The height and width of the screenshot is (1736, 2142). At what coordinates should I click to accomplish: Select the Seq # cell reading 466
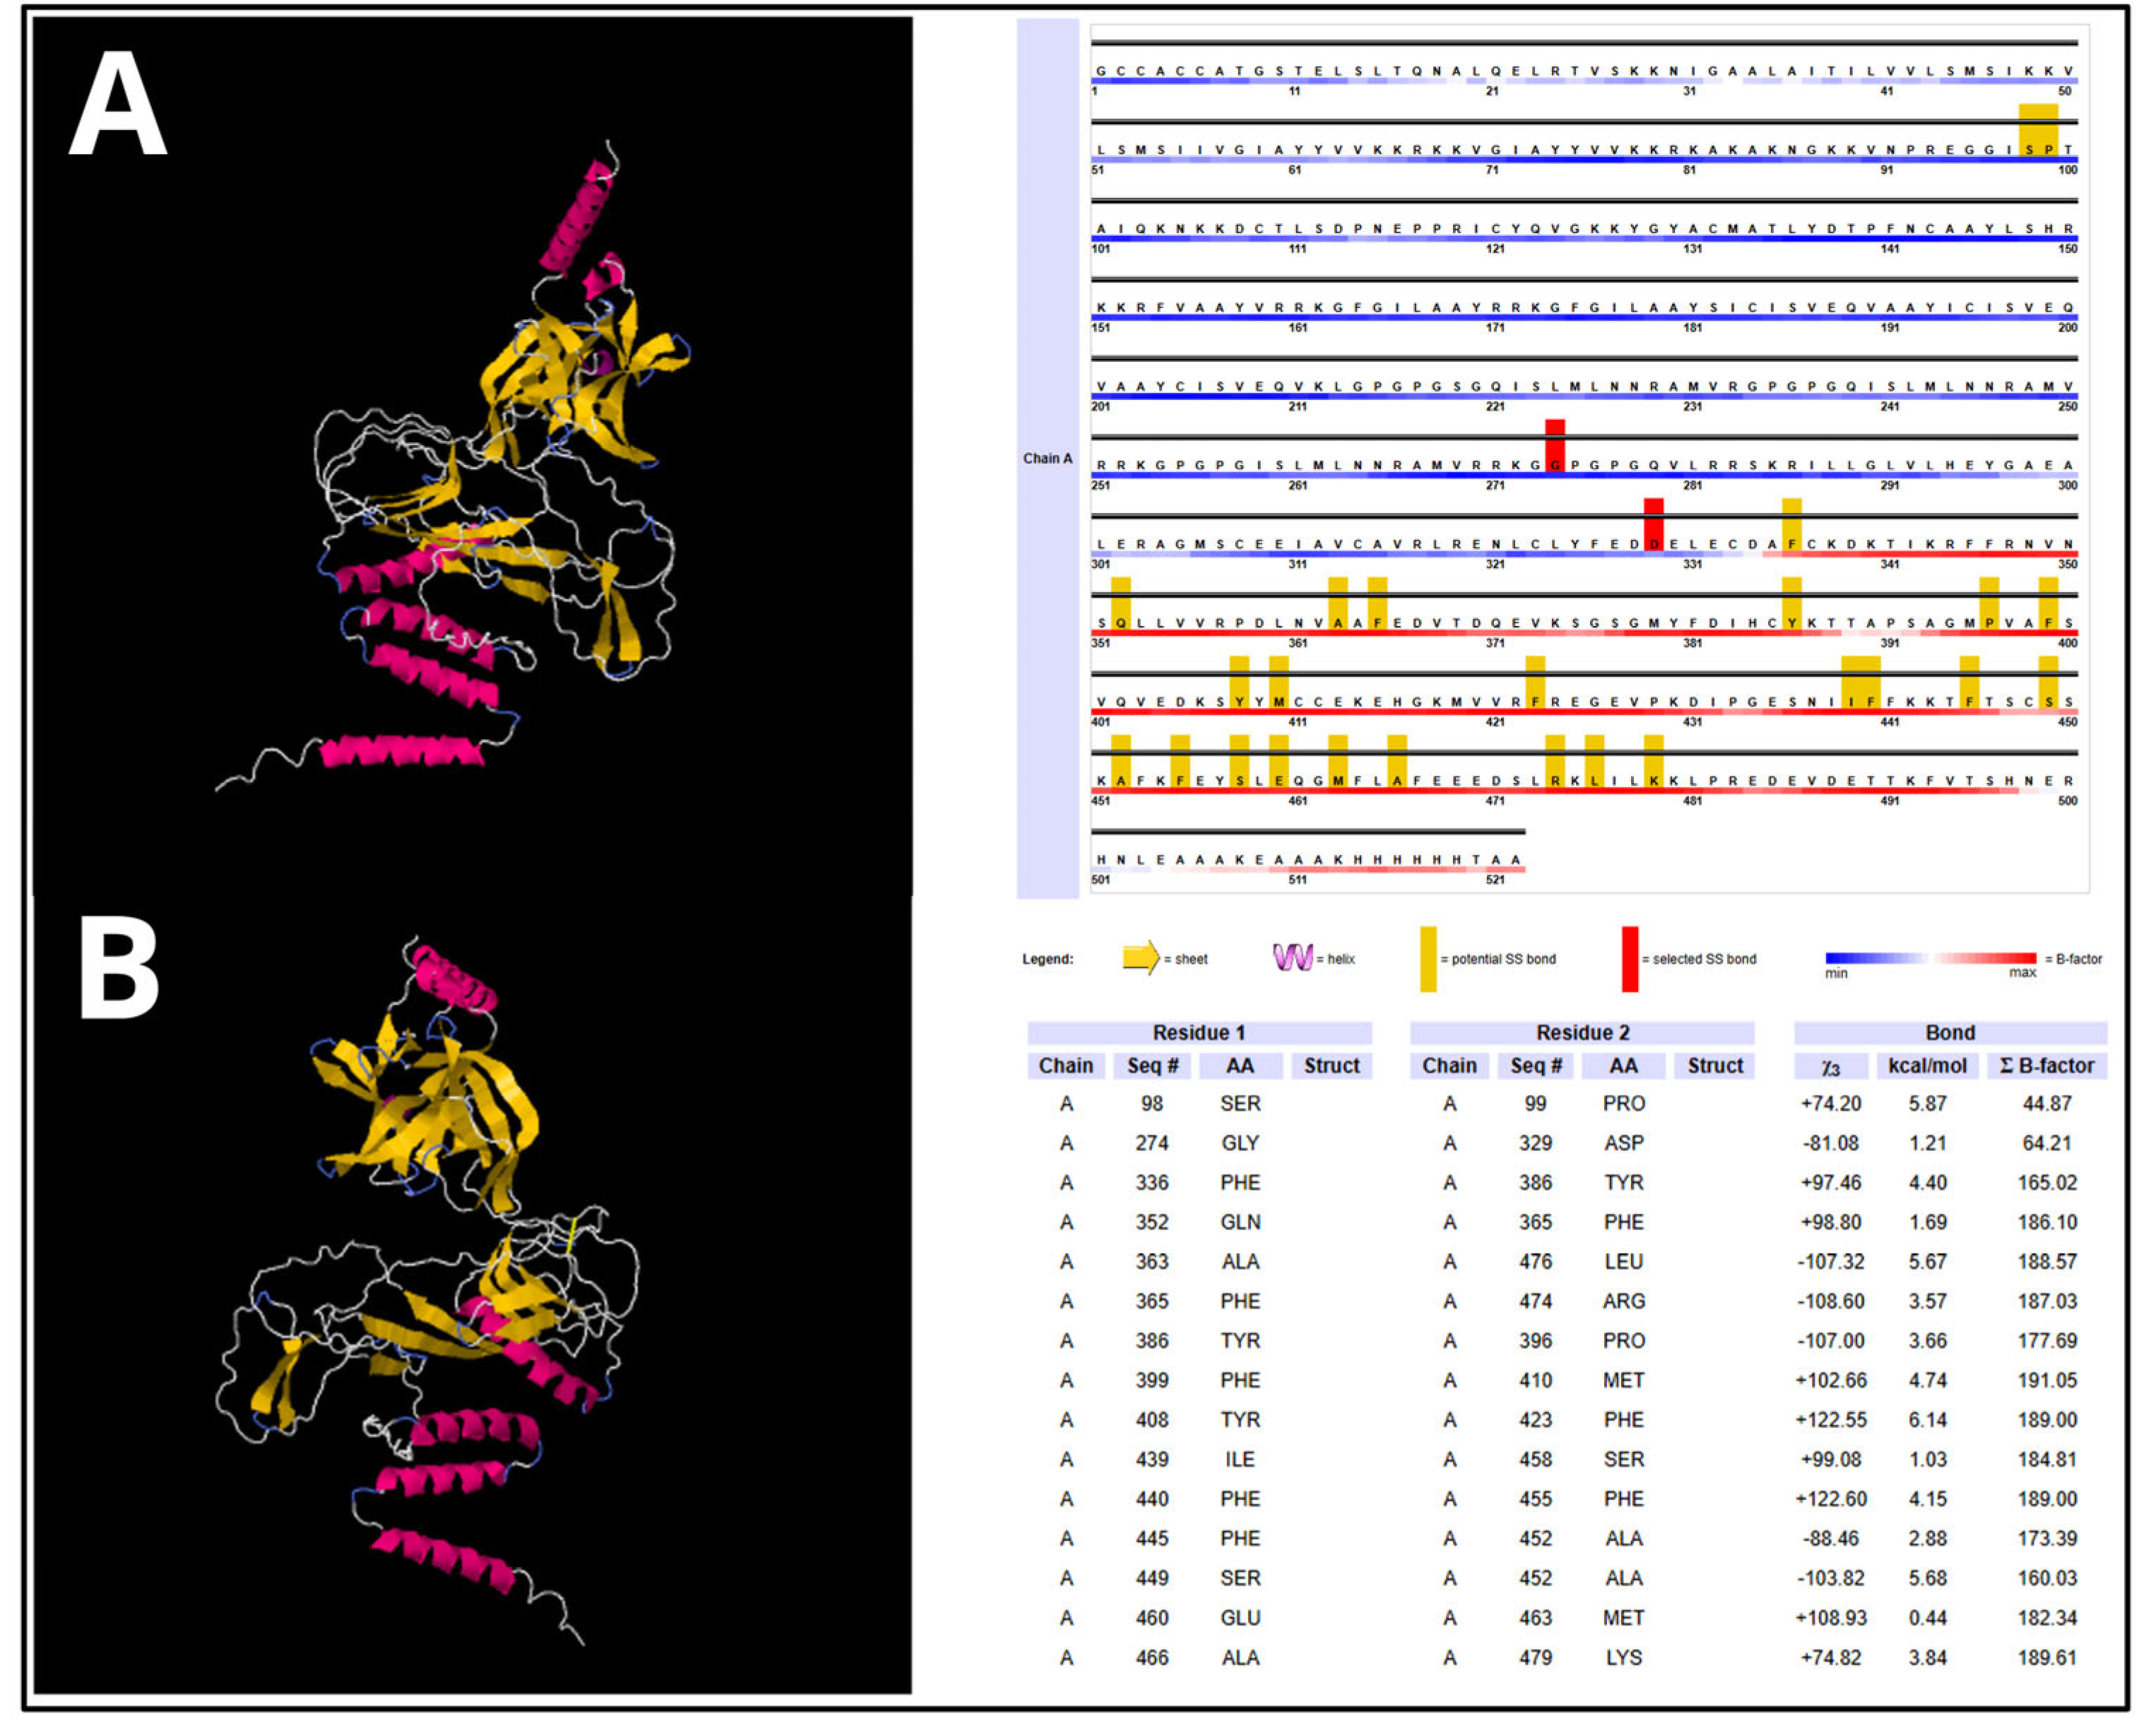[1152, 1657]
